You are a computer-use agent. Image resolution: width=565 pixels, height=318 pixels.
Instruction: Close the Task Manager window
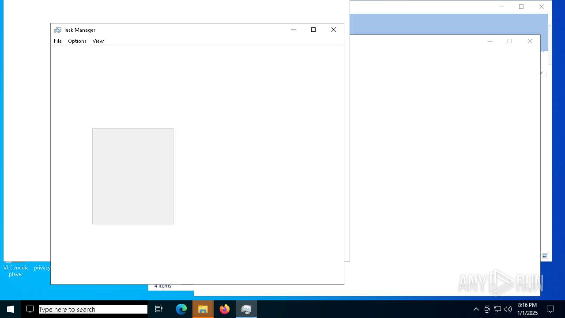click(x=334, y=30)
